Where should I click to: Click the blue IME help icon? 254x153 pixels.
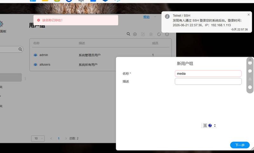(x=210, y=125)
